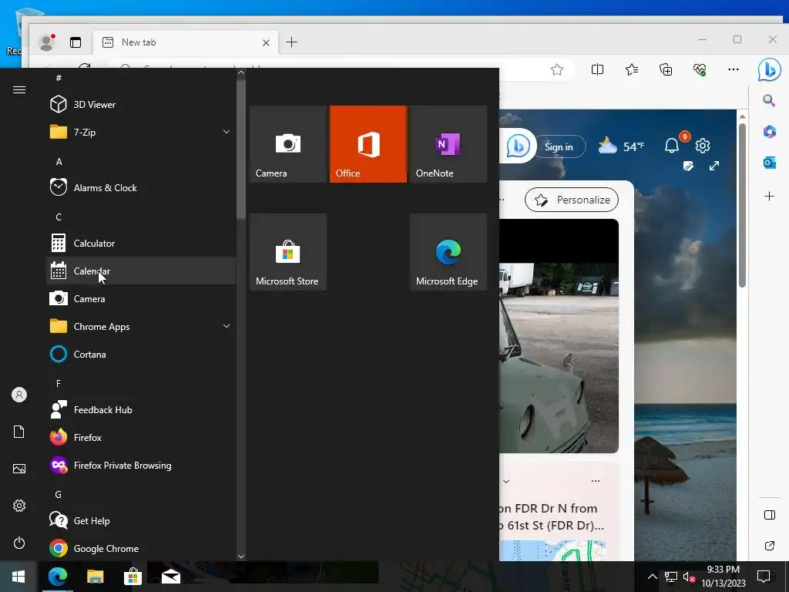Launch Google Chrome from the app list

(141, 548)
